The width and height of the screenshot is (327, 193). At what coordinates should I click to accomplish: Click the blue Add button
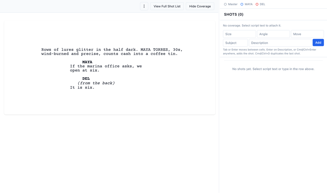[x=318, y=42]
